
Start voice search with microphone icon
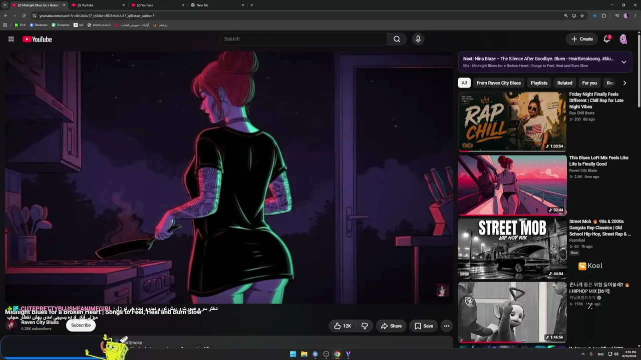click(x=418, y=39)
